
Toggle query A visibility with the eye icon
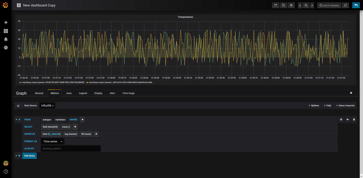(347, 119)
